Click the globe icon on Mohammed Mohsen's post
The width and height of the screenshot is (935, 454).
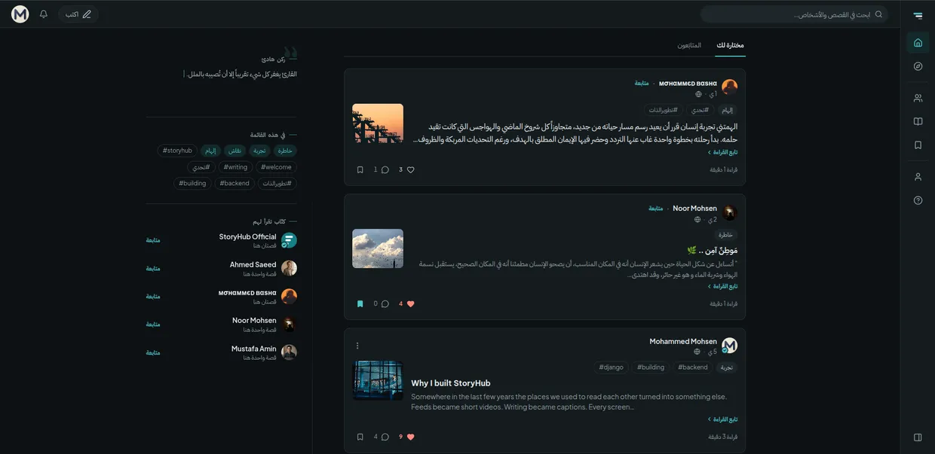tap(697, 352)
